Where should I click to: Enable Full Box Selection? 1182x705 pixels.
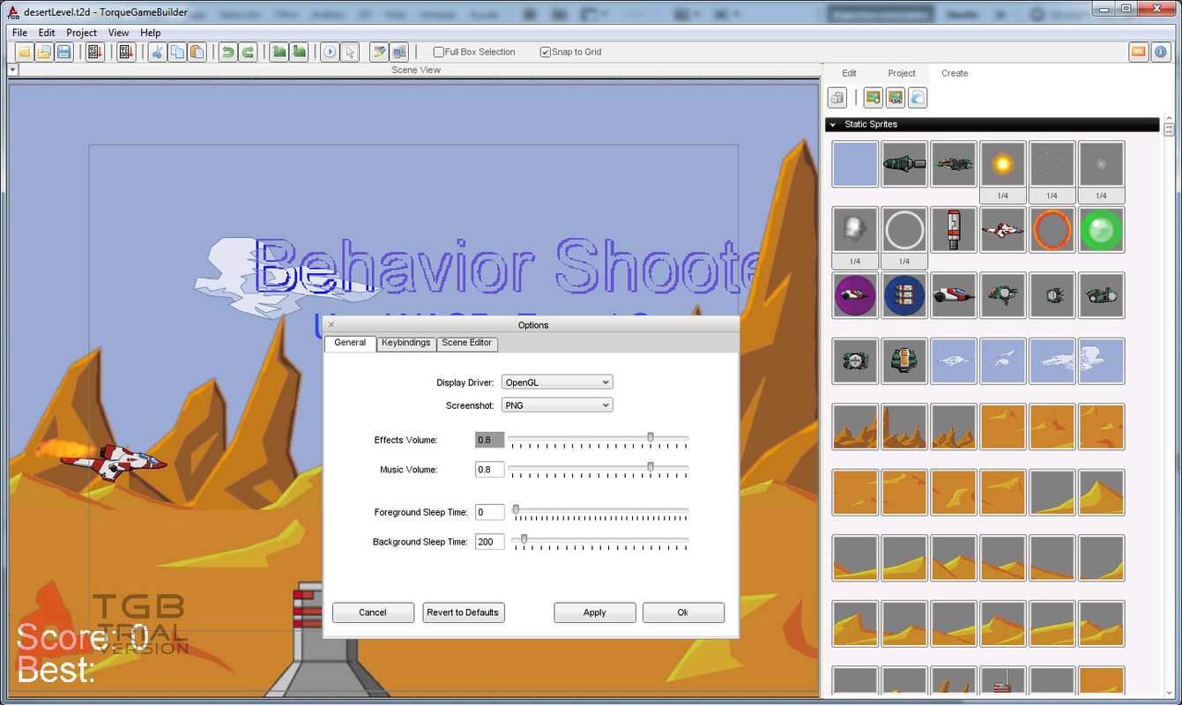tap(438, 52)
